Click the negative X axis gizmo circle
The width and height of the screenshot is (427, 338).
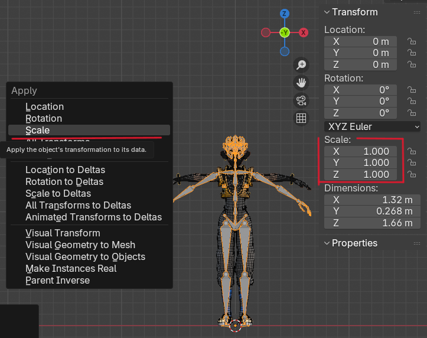coord(266,32)
